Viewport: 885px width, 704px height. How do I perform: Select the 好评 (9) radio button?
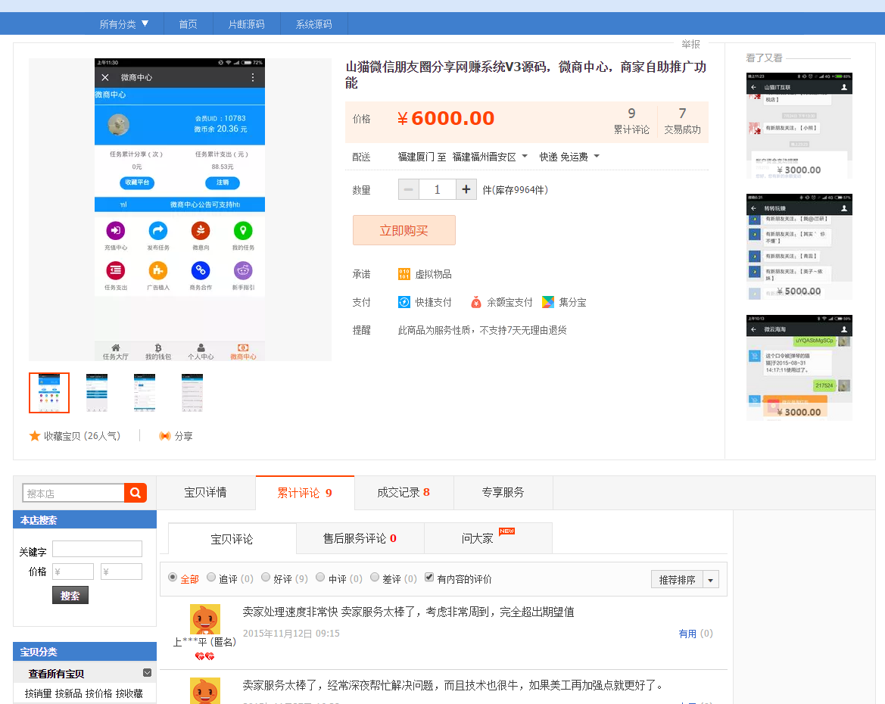(x=266, y=577)
